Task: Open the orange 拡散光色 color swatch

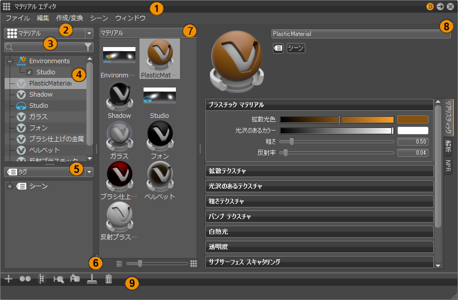Action: [x=413, y=119]
